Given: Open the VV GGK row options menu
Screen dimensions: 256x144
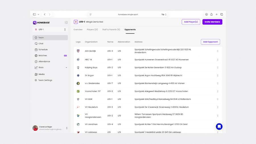Looking at the screenshot, I should (x=218, y=99).
